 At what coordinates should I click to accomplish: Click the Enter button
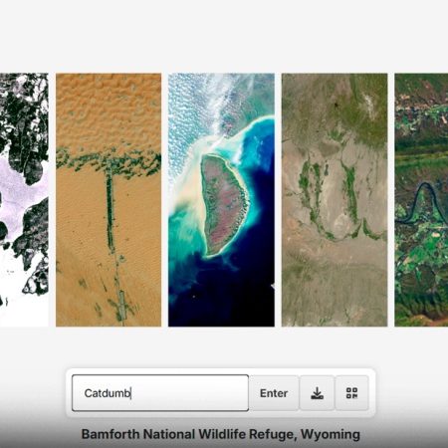tap(274, 393)
